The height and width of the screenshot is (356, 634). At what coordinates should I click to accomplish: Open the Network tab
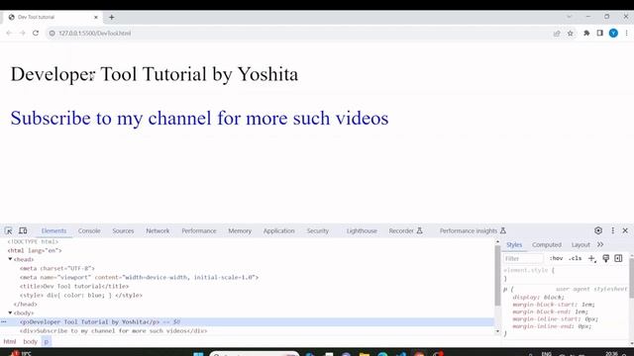pos(158,230)
